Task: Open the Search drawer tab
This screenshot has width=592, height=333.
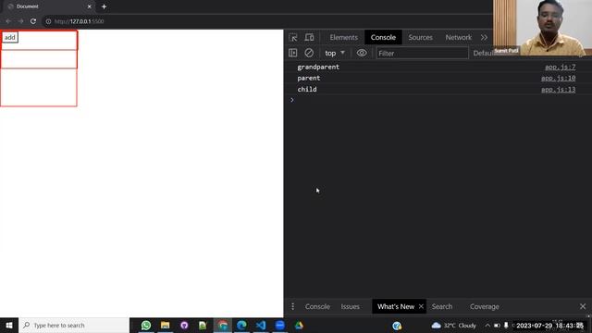Action: click(442, 306)
